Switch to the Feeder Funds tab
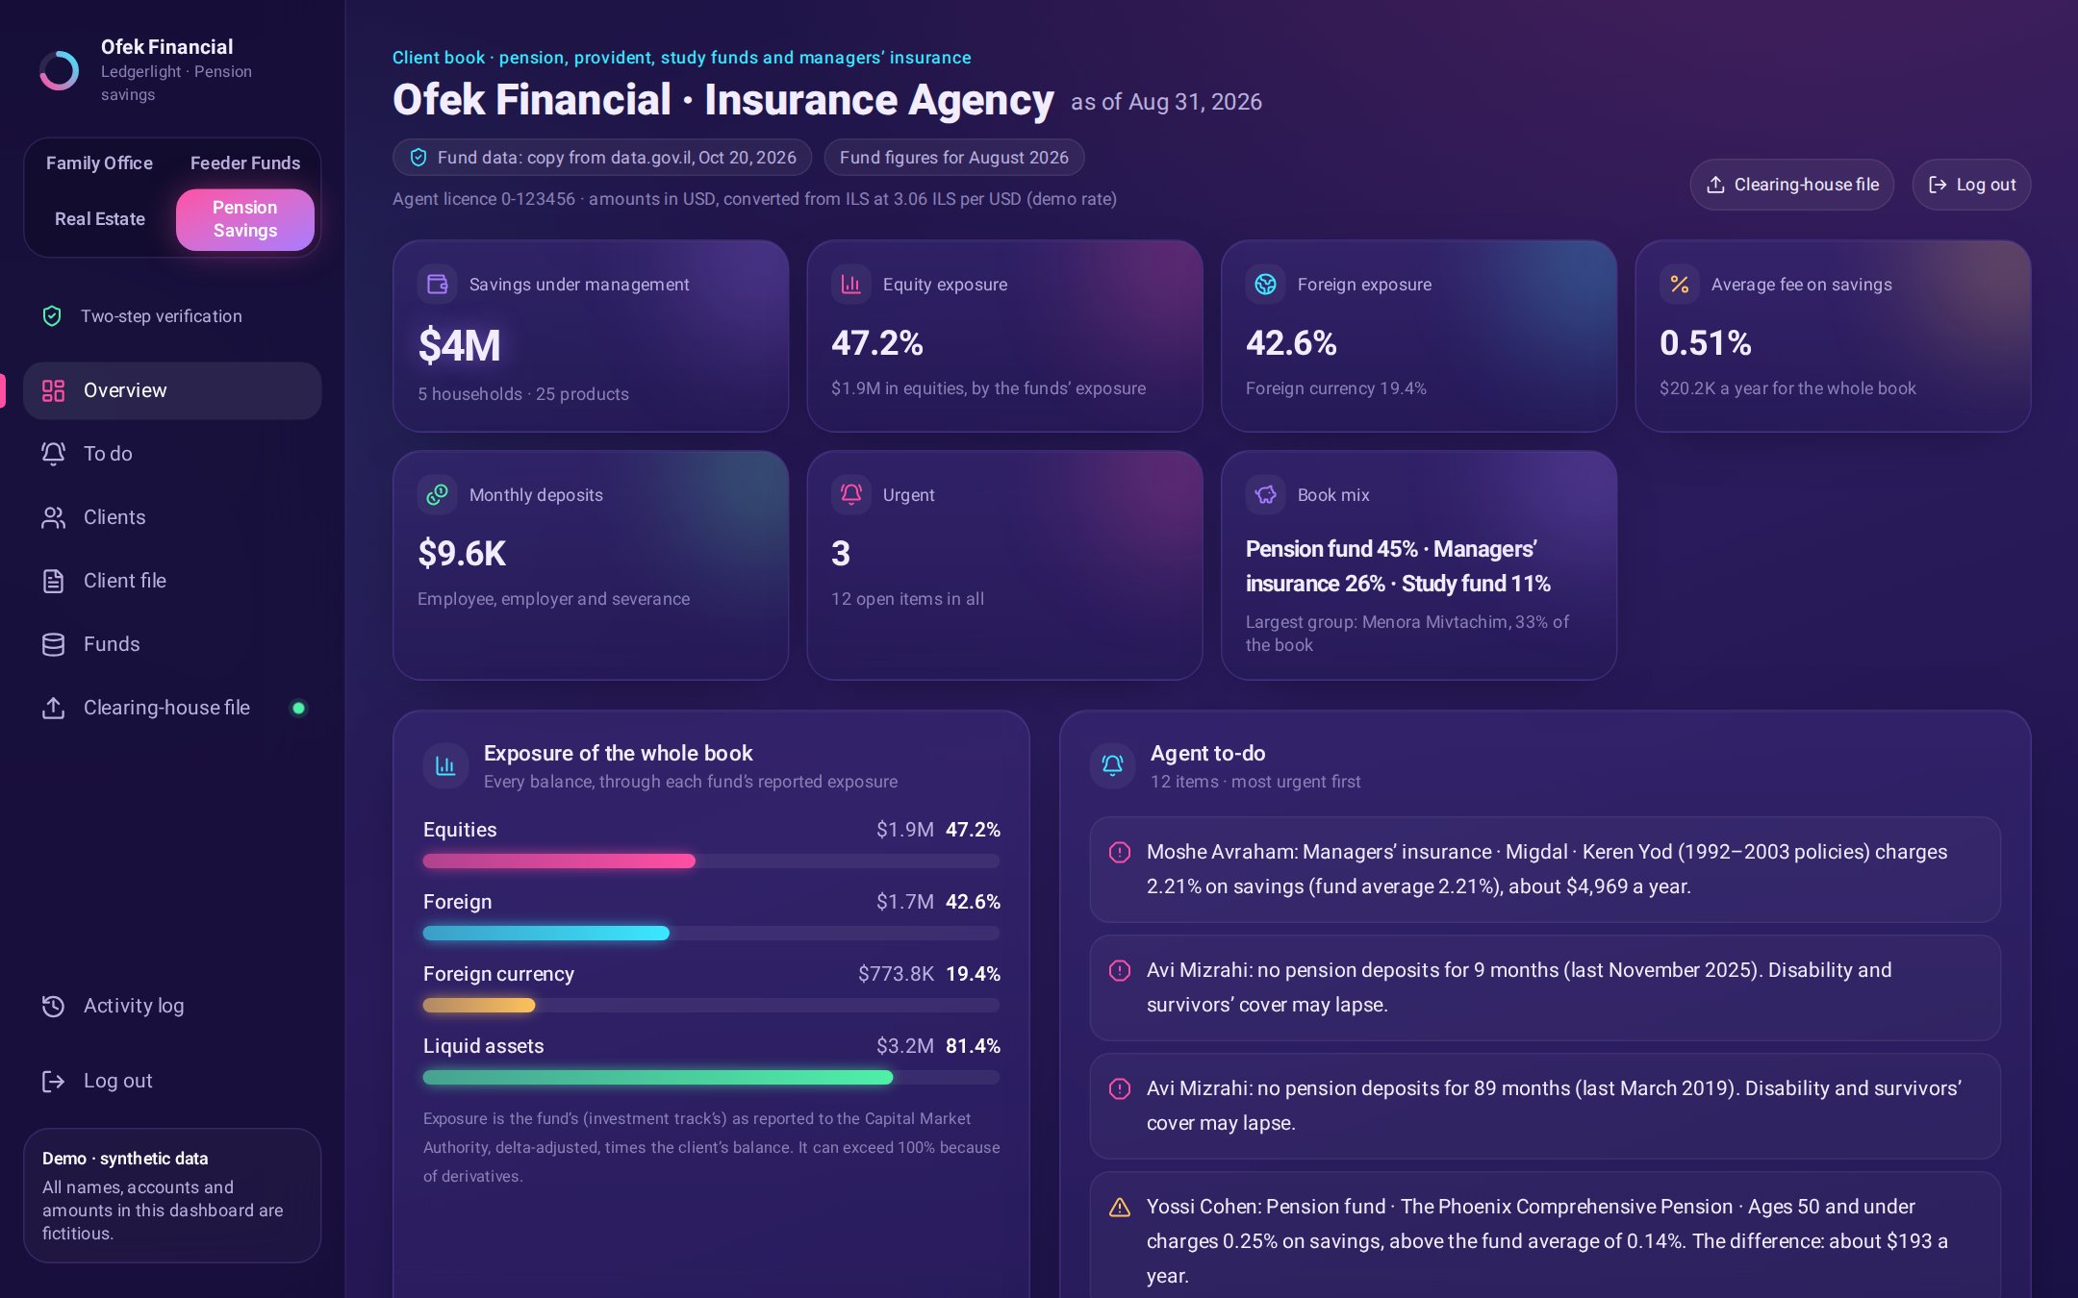 click(x=245, y=163)
